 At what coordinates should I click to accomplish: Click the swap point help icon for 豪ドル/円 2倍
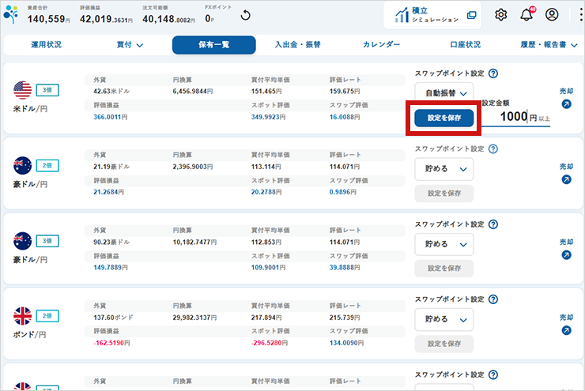point(493,149)
